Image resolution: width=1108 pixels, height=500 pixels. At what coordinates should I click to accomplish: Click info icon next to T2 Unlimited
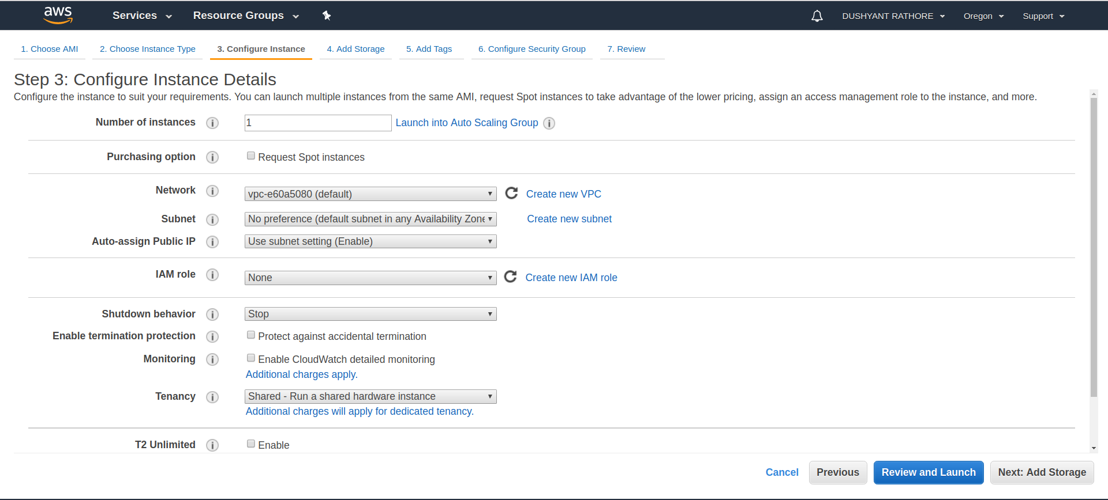[212, 445]
